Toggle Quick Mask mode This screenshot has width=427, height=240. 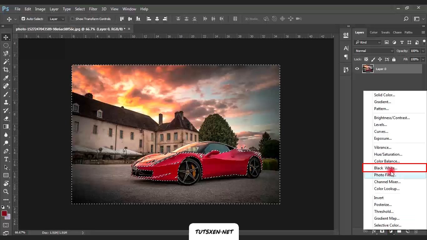(x=6, y=225)
